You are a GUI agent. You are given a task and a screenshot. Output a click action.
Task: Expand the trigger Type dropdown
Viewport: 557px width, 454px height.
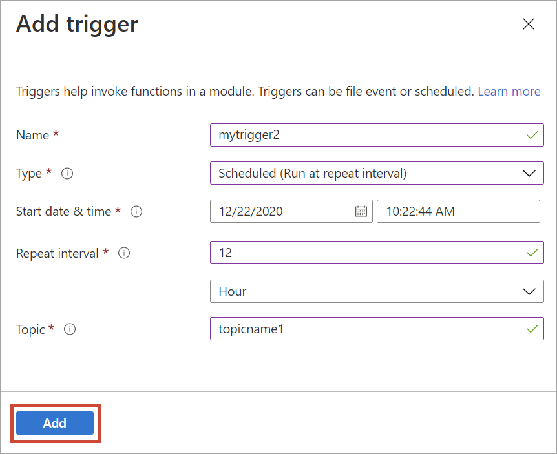(377, 173)
